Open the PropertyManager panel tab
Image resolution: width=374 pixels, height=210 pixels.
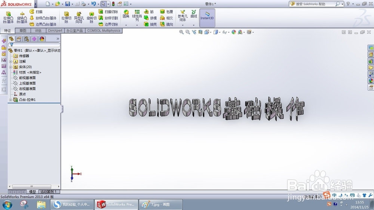click(x=19, y=38)
